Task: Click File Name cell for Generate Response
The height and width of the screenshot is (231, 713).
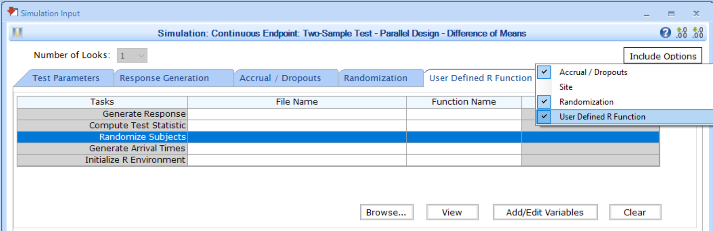Action: (297, 114)
